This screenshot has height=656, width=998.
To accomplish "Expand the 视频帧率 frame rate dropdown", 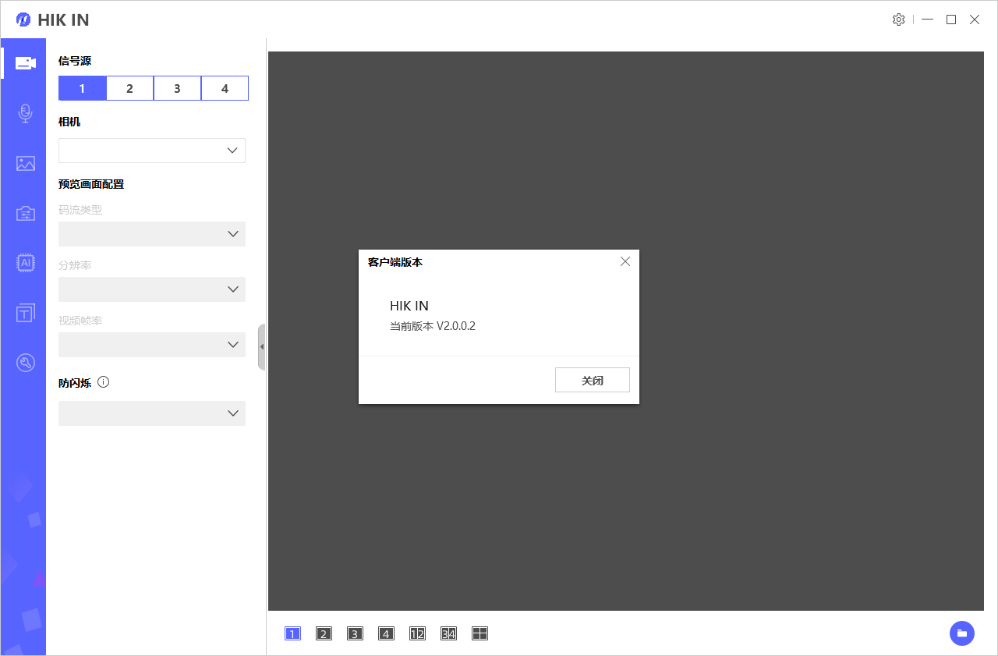I will [152, 345].
